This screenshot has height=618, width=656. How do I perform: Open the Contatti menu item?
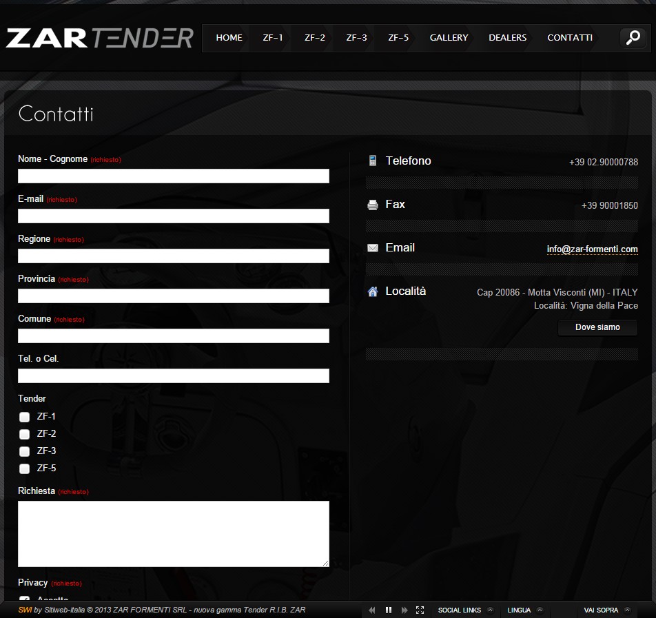tap(570, 38)
